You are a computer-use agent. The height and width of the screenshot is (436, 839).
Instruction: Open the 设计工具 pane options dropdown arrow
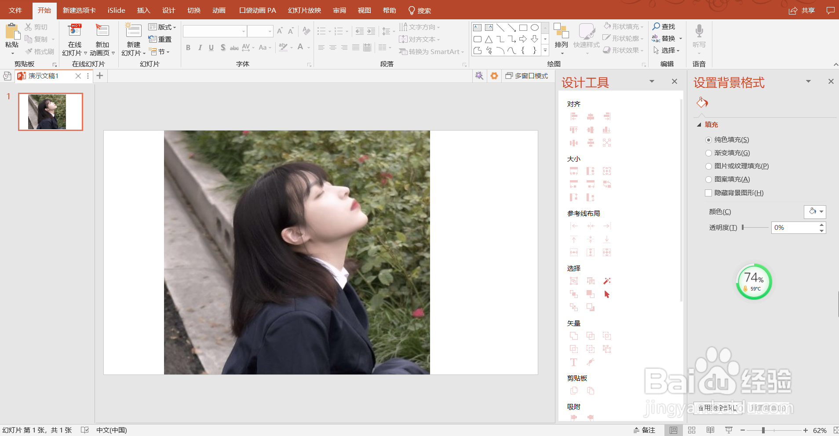click(652, 81)
